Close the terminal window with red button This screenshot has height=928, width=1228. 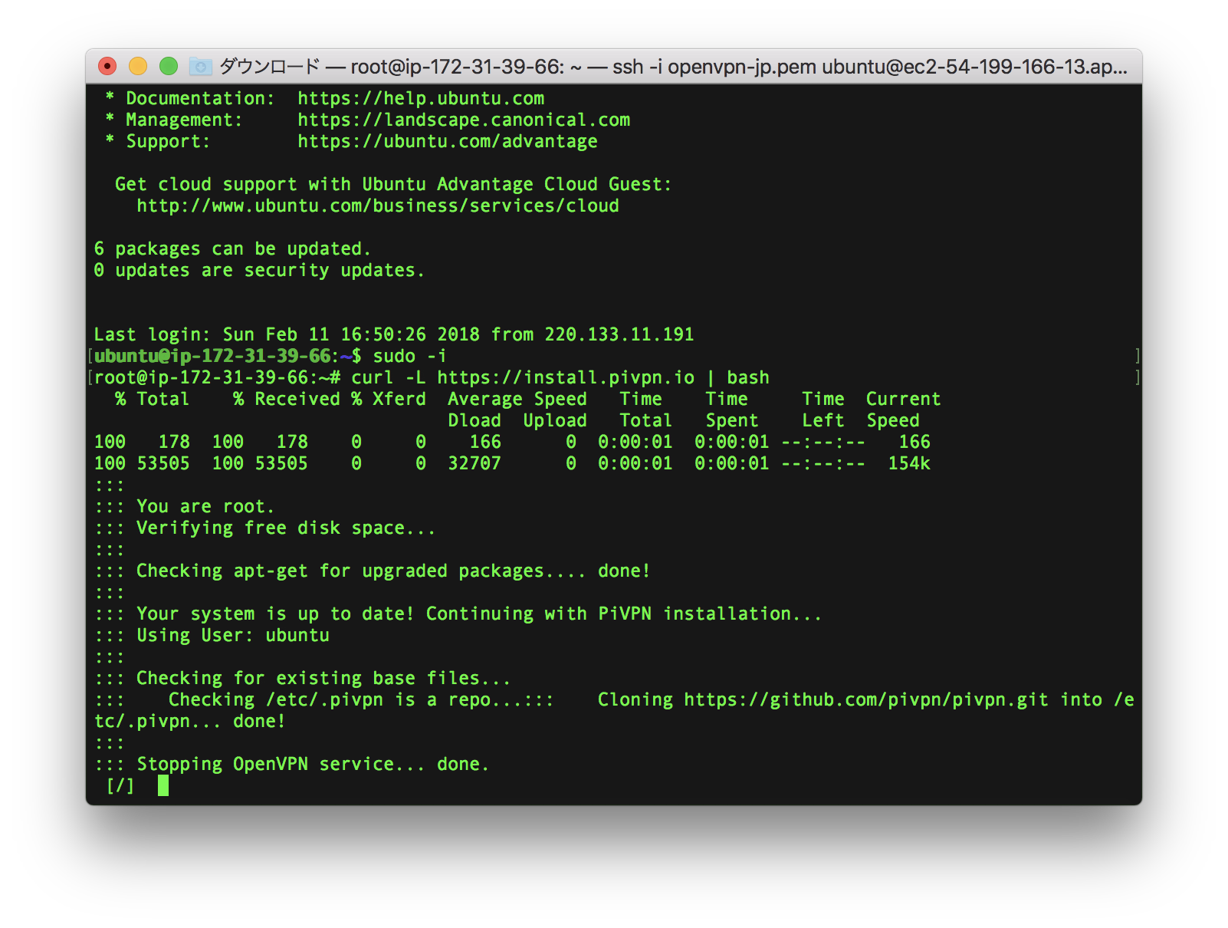click(x=107, y=67)
